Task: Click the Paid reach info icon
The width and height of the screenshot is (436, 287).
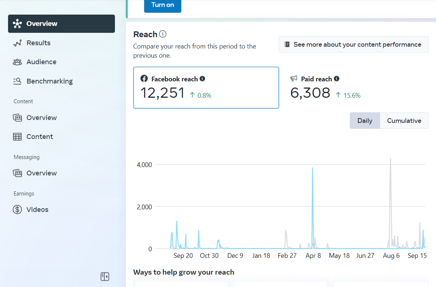Action: 336,79
